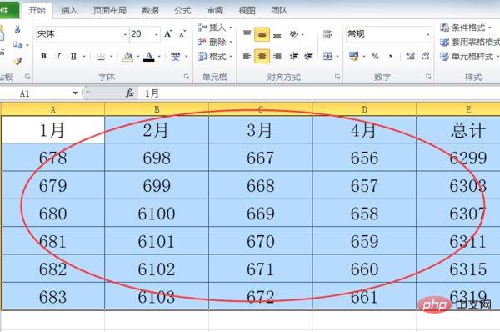Click the Decrease Decimal icon
This screenshot has height=332, width=500.
tap(425, 57)
